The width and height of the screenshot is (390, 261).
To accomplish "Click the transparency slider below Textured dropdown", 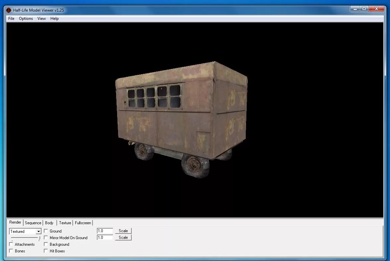I will pyautogui.click(x=25, y=238).
